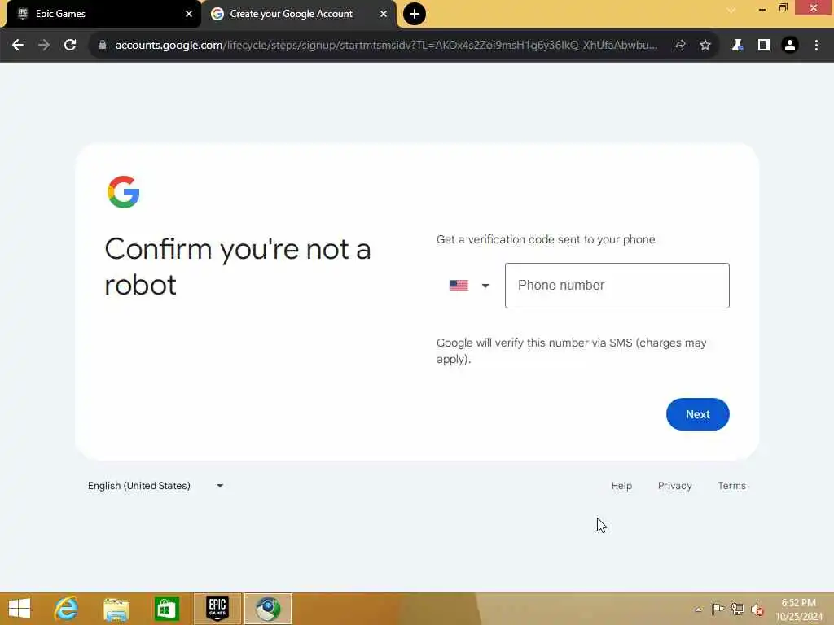Click the blue Next button
The image size is (834, 625).
pos(697,414)
